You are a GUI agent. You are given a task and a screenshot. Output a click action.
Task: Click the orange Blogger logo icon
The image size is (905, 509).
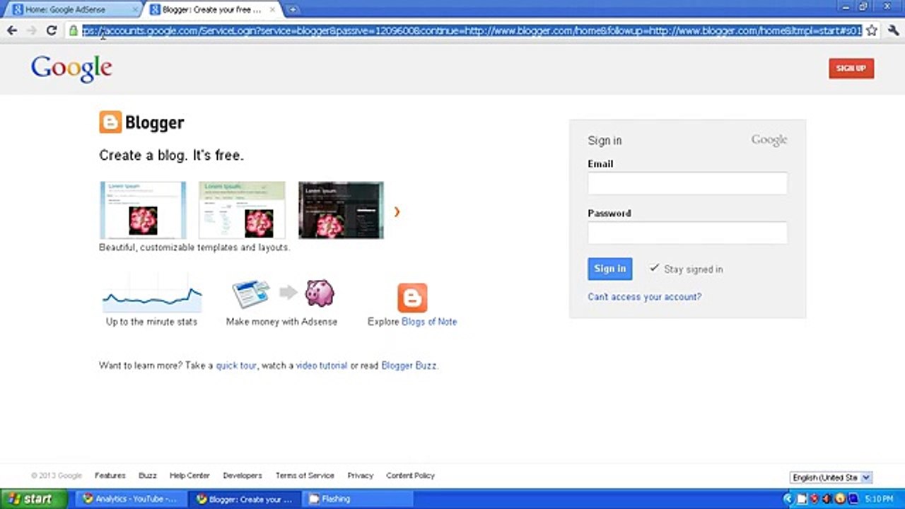110,122
